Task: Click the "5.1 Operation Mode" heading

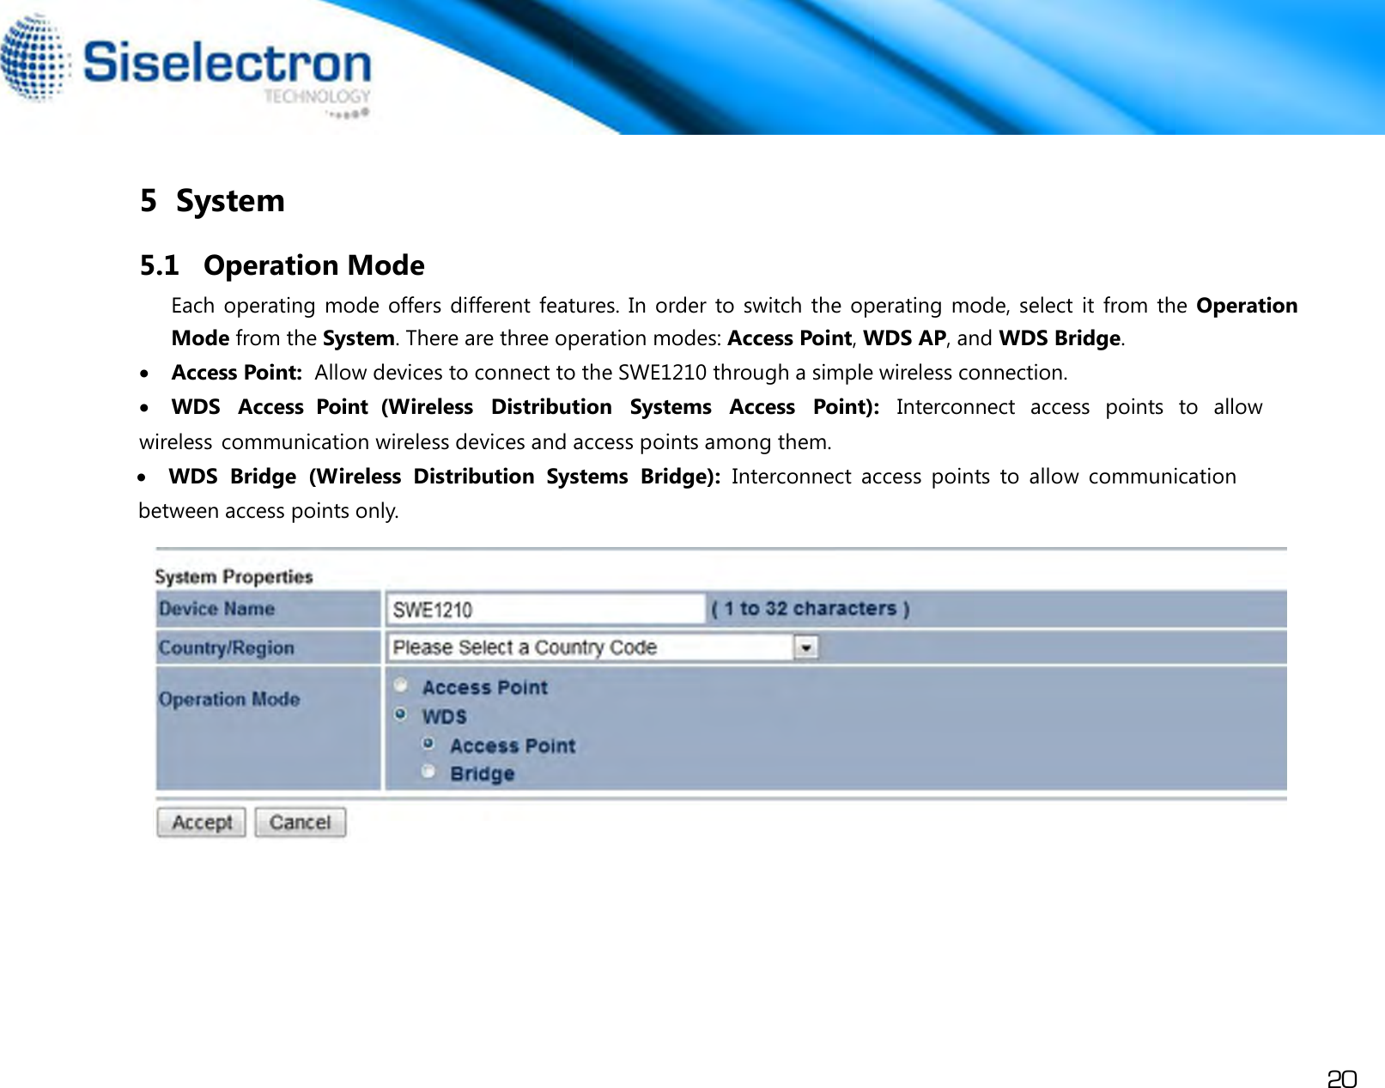Action: click(282, 265)
